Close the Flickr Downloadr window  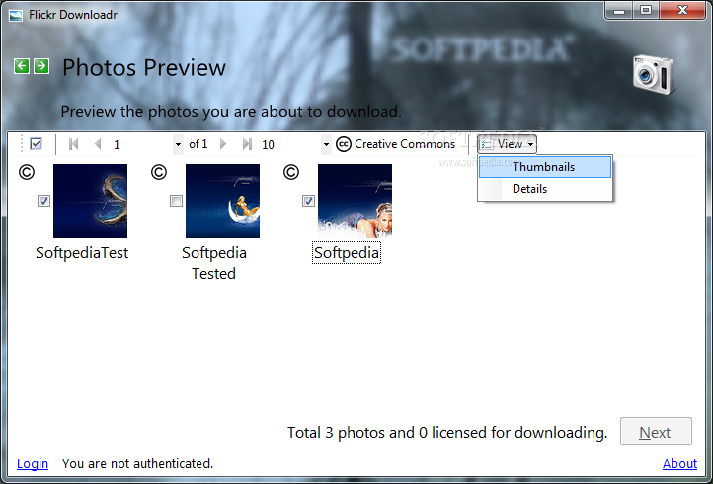[x=682, y=11]
